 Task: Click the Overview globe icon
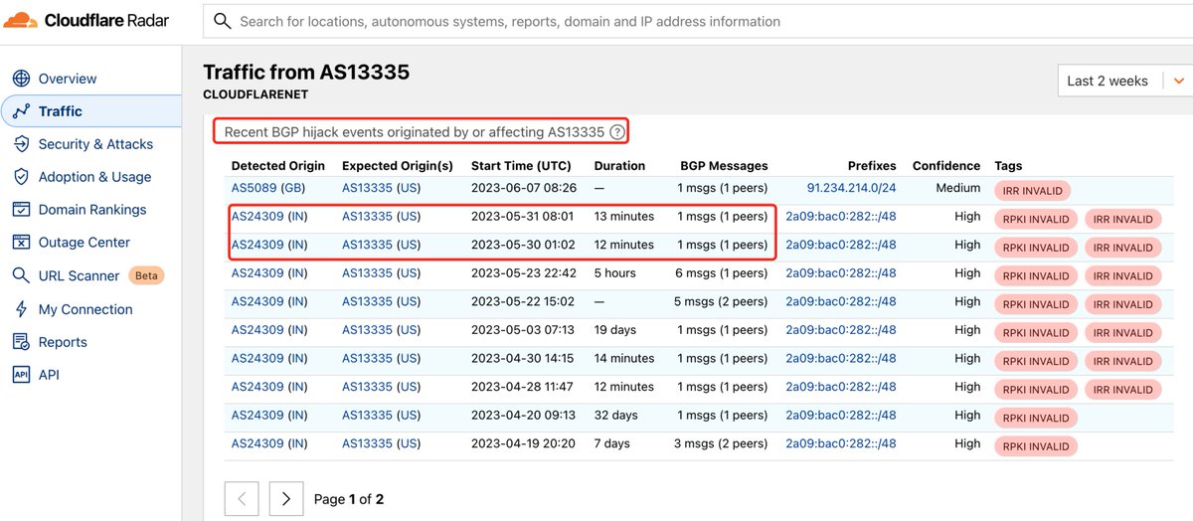(21, 79)
